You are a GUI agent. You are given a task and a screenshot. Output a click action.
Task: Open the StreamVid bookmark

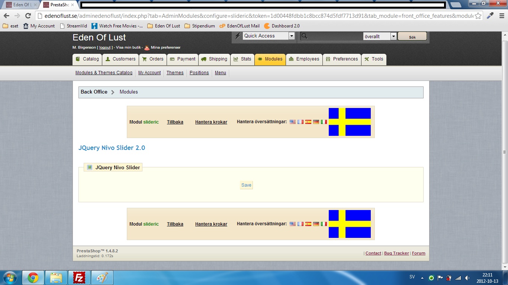click(73, 26)
